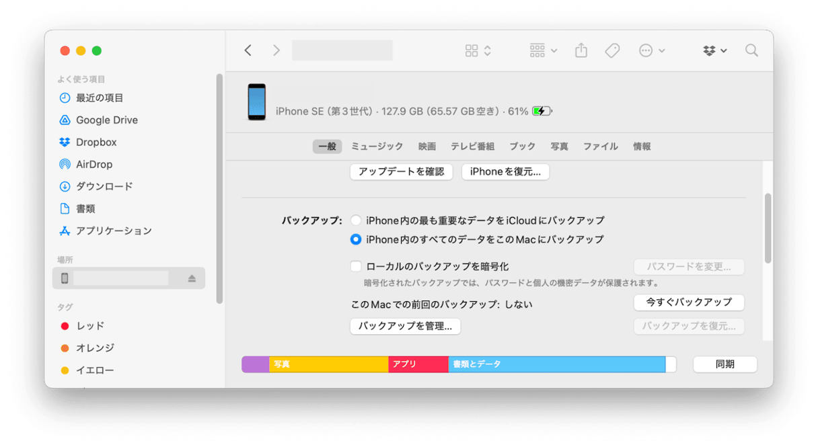The image size is (818, 447).
Task: Open the Share menu in the toolbar
Action: [x=581, y=50]
